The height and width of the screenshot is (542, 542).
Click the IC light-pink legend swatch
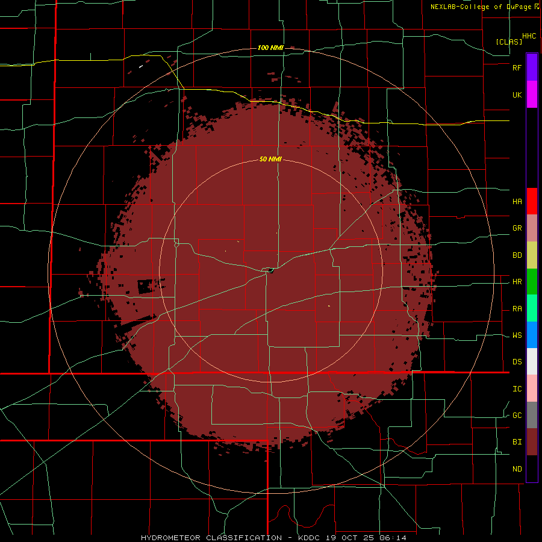[x=532, y=388]
